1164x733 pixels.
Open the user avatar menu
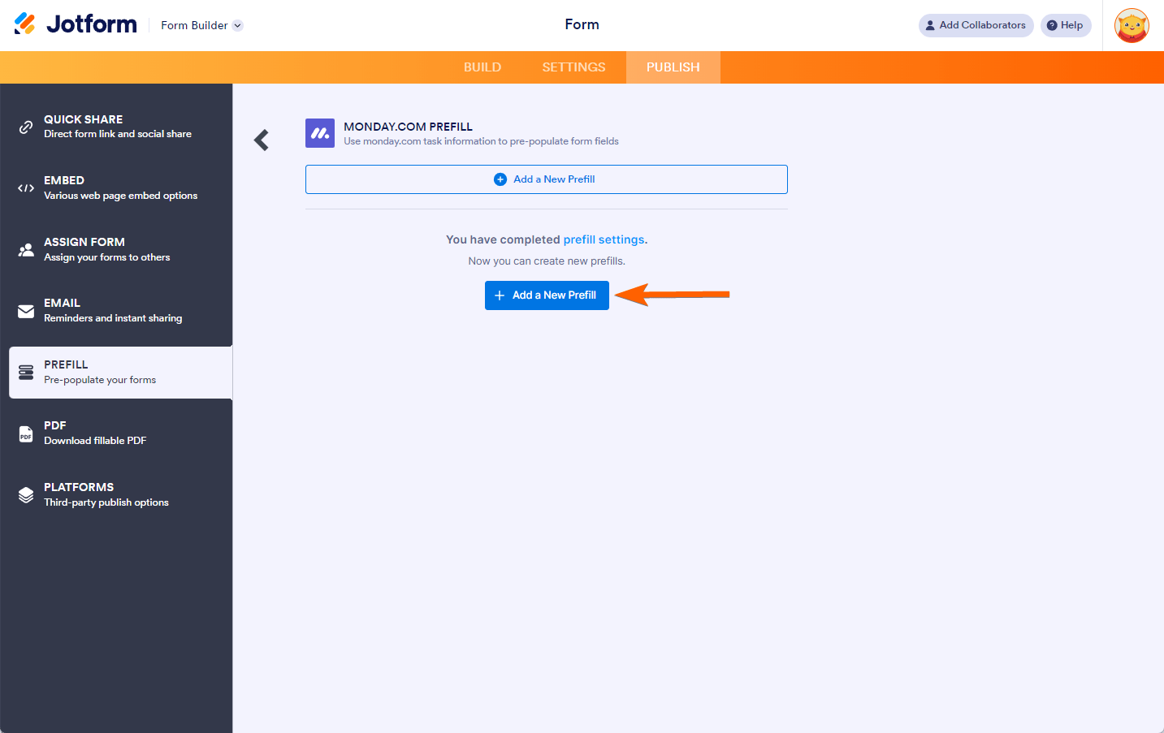(x=1132, y=26)
